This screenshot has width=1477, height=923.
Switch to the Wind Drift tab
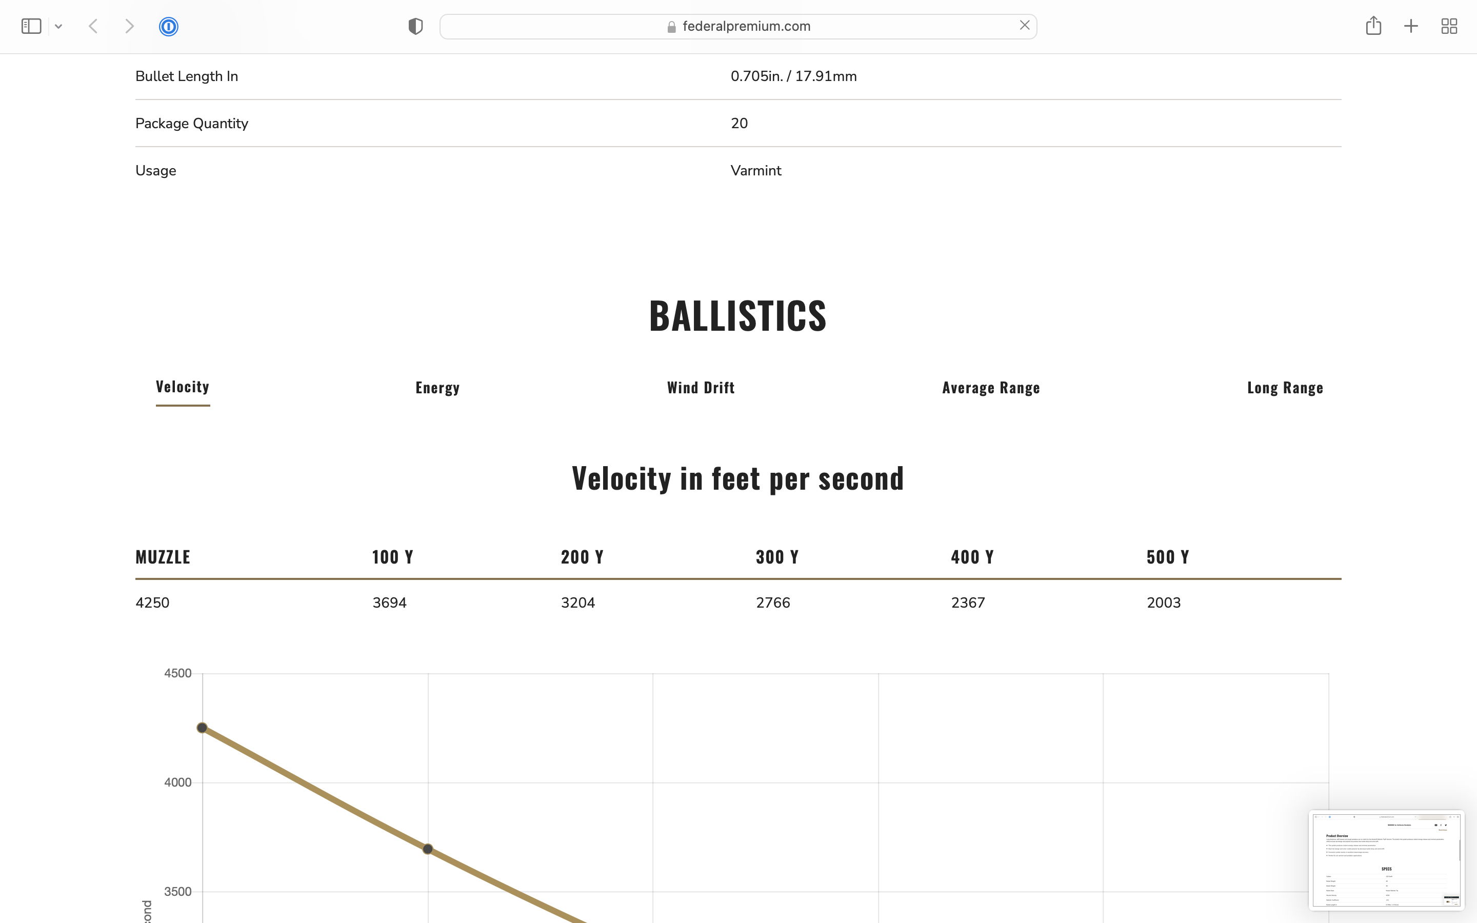coord(701,388)
